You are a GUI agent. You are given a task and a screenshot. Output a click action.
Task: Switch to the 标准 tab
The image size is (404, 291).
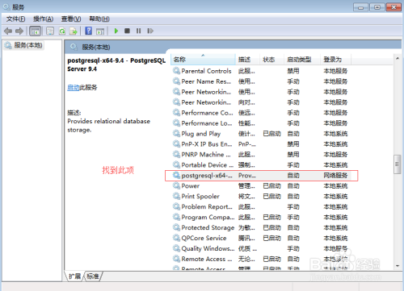click(93, 276)
